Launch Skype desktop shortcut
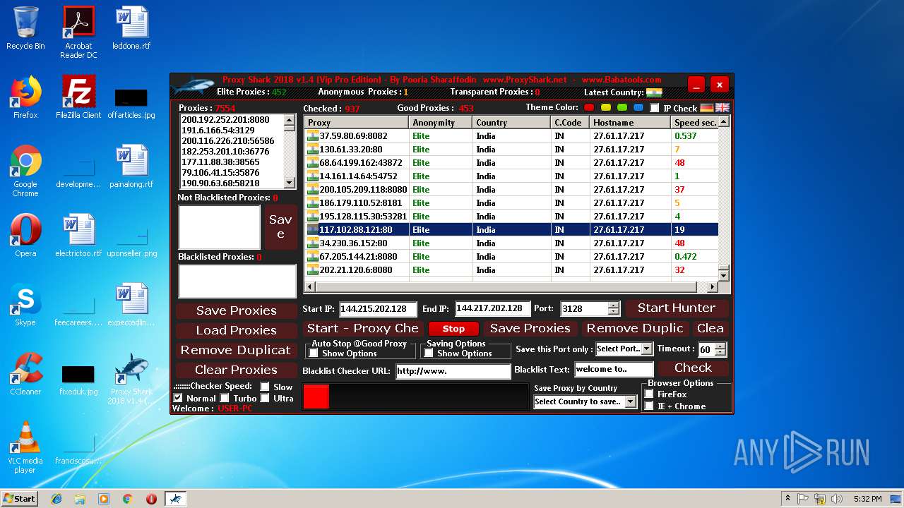The width and height of the screenshot is (904, 508). pyautogui.click(x=25, y=305)
